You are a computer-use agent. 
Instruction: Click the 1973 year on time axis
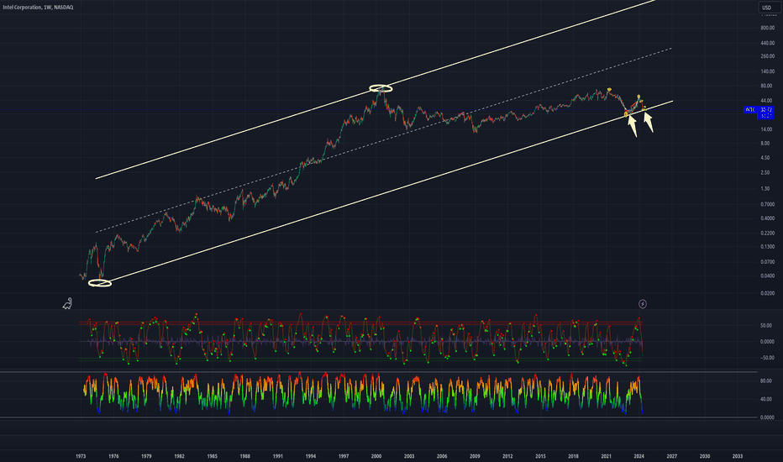(x=81, y=456)
